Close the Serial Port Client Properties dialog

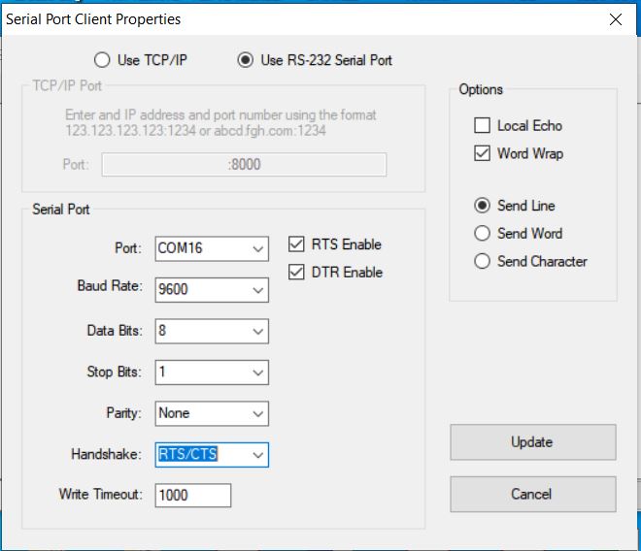[616, 19]
